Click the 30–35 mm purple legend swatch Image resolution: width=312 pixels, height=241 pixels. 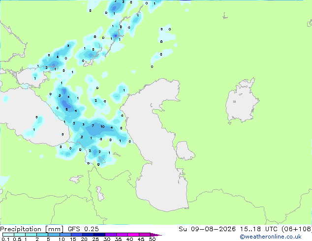click(x=110, y=235)
